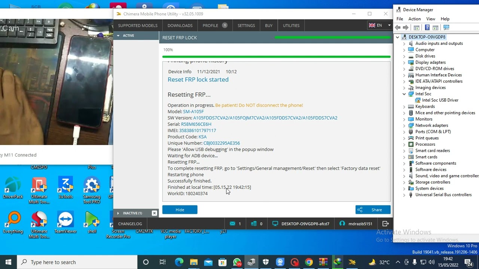Click the monitor icon beside DESKTOP-O9VGDP8-afcd7
This screenshot has height=269, width=479.
coord(275,223)
